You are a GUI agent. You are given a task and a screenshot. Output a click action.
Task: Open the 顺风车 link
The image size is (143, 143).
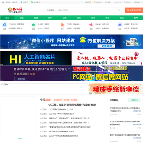point(19,28)
